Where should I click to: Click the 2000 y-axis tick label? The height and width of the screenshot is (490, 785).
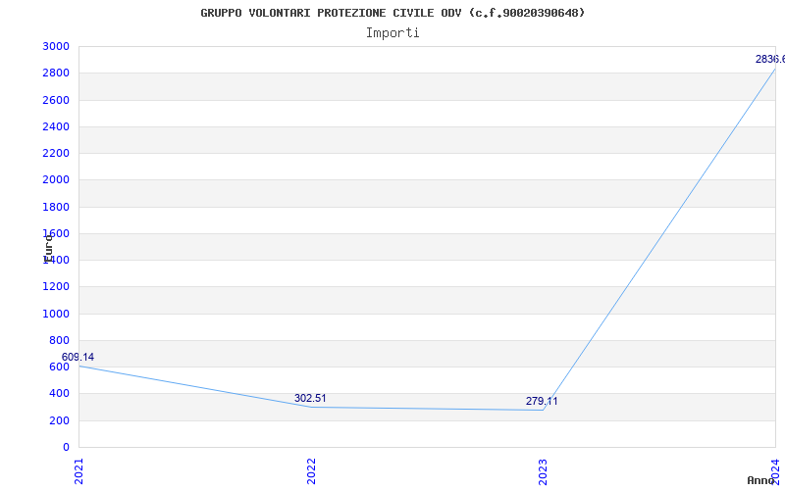tap(56, 179)
